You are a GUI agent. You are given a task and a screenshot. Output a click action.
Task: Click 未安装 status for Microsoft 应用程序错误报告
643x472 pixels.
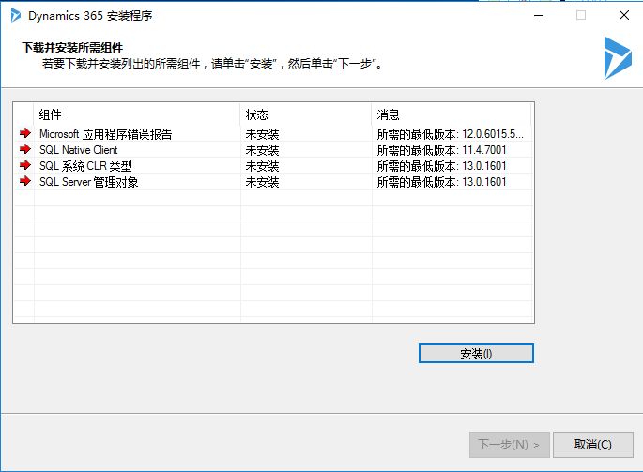tap(263, 134)
